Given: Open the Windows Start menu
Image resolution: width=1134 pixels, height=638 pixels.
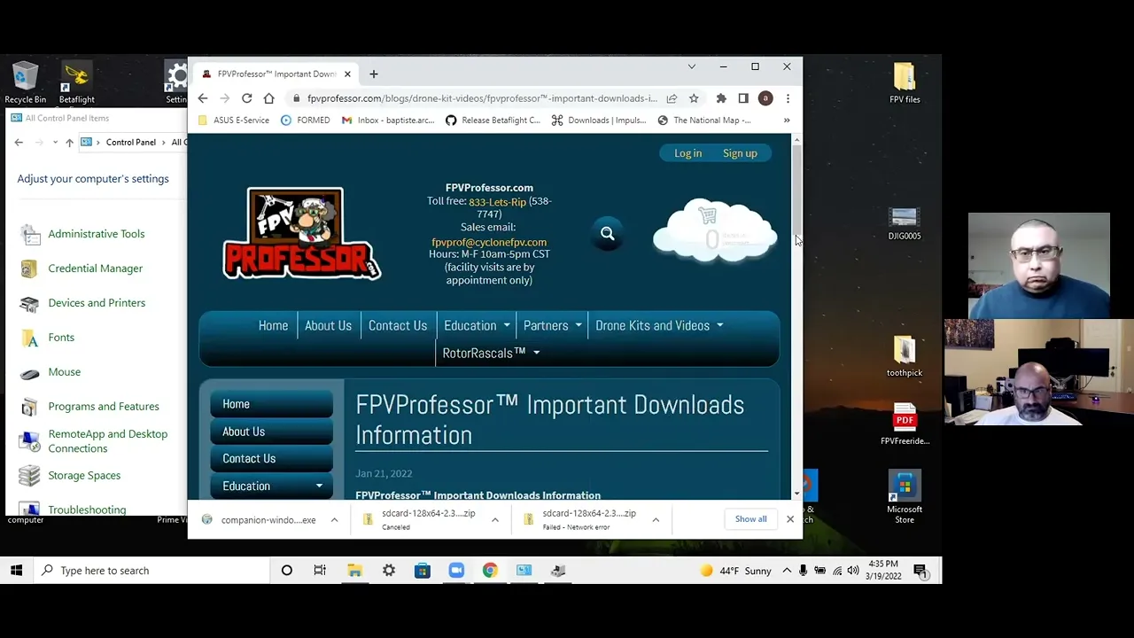Looking at the screenshot, I should 16,571.
